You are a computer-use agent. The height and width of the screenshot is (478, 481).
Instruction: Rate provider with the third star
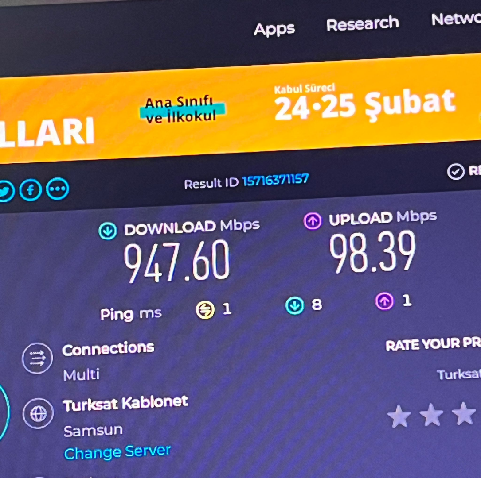(x=464, y=414)
